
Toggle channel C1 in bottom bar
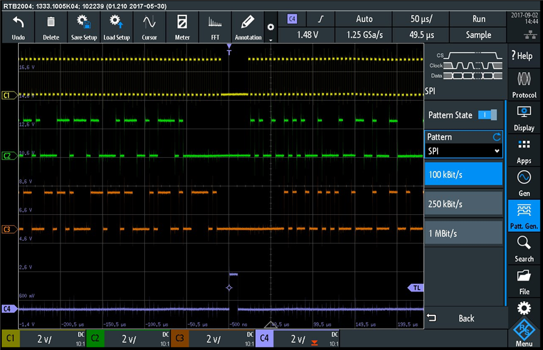click(11, 339)
